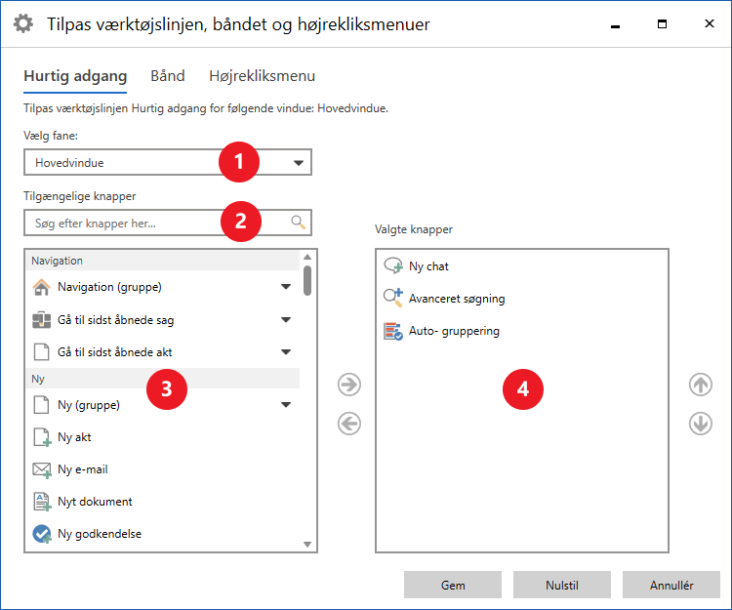Select the Nyt dokument list entry text

[95, 502]
